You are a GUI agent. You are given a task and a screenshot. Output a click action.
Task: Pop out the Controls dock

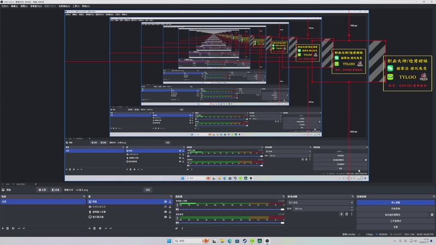click(x=433, y=197)
